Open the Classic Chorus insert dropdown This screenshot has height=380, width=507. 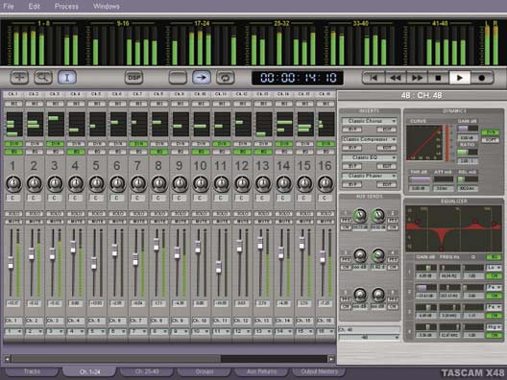tap(369, 121)
